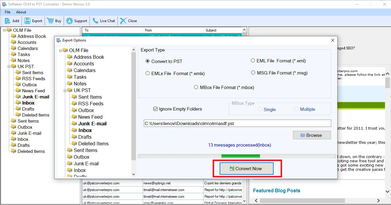Open the Buy shopping cart icon
The height and width of the screenshot is (205, 391).
(50, 21)
